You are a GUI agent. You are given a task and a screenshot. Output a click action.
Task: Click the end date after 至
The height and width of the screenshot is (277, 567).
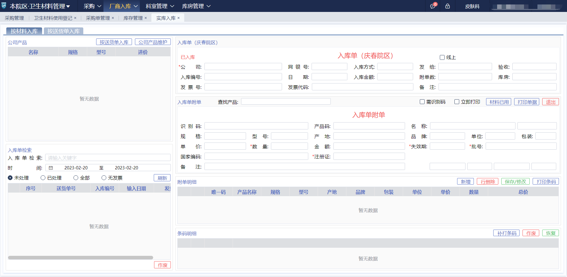pos(126,168)
